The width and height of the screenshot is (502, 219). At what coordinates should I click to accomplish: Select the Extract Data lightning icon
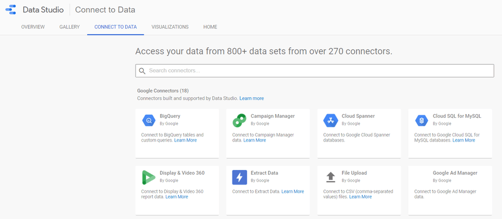[240, 178]
